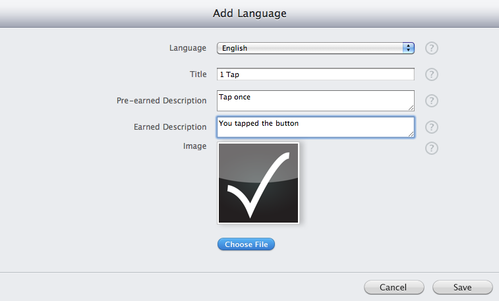Click the Pre-earned Description text area

[315, 101]
